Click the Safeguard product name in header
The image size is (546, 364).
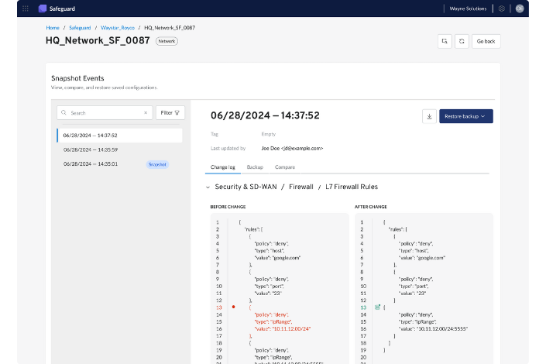coord(62,9)
